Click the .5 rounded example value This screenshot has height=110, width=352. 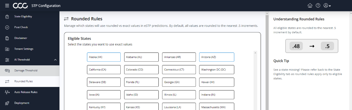(327, 46)
